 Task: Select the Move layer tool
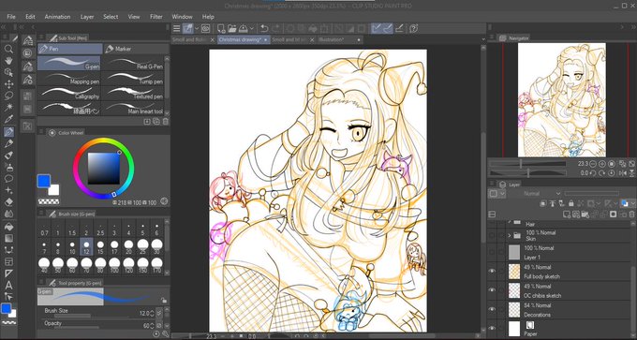(x=8, y=84)
